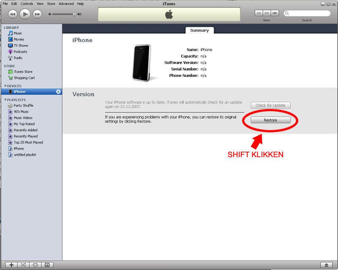The height and width of the screenshot is (270, 338).
Task: Click the volume slider knob
Action: 74,14
